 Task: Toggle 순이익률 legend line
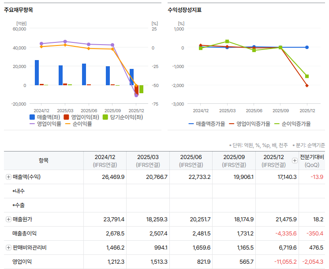[79, 124]
